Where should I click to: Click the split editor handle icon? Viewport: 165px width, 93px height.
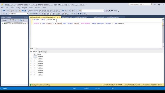coord(163,20)
